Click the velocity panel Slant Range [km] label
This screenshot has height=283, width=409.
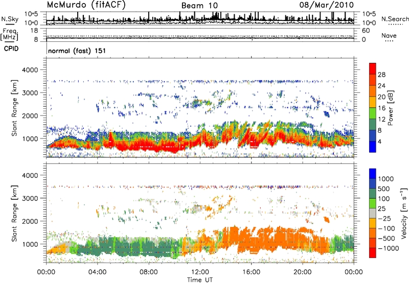pos(14,213)
